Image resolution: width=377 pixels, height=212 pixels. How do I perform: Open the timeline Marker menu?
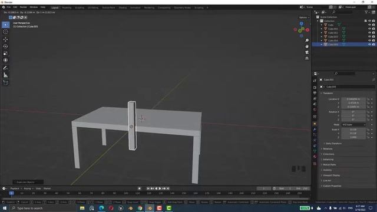point(47,188)
